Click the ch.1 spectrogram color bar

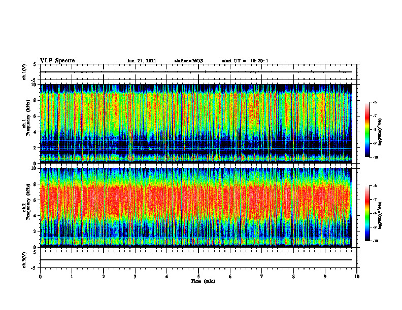coord(367,130)
